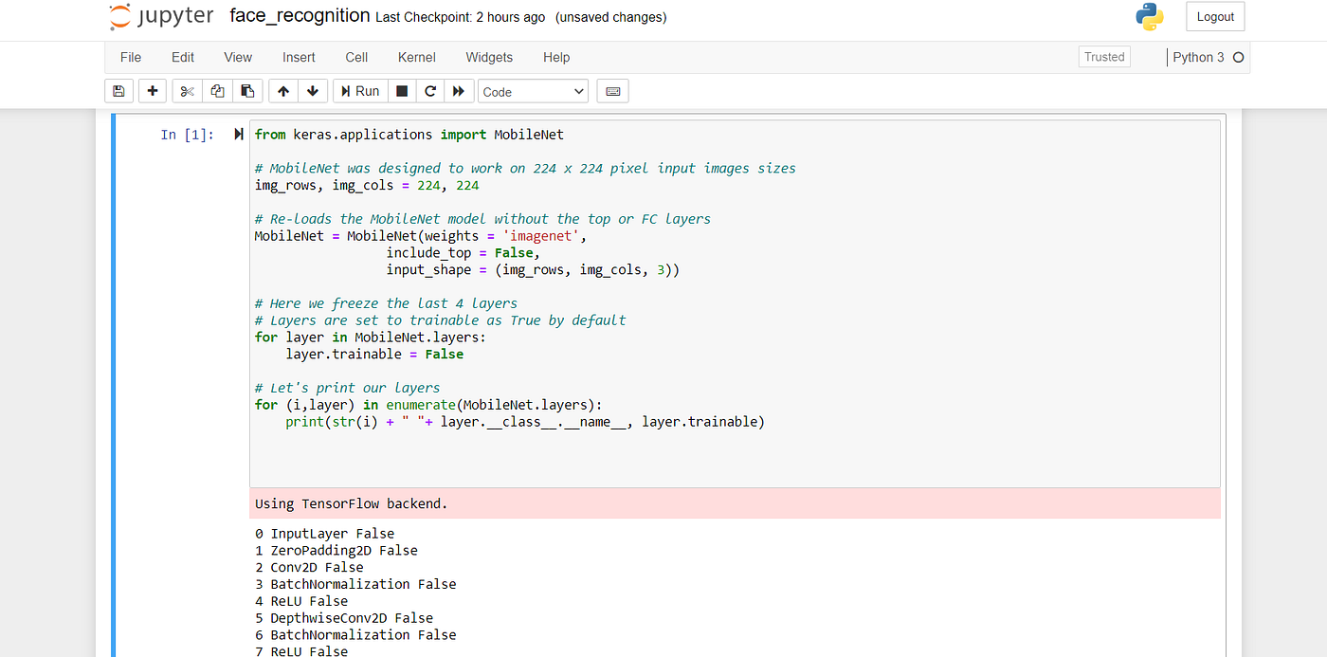
Task: Restart the kernel icon
Action: coord(430,91)
